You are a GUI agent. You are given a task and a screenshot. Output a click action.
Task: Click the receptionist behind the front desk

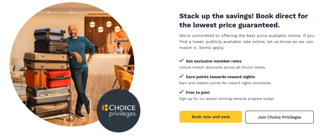point(119,49)
